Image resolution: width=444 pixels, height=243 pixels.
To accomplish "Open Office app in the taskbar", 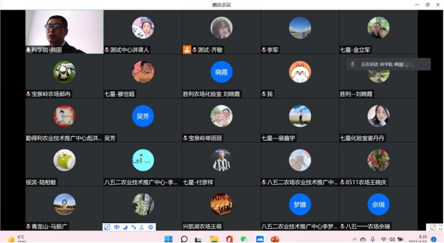I will [x=229, y=239].
